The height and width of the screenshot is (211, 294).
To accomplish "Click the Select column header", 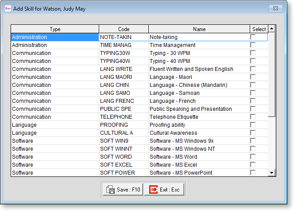I will [x=259, y=29].
